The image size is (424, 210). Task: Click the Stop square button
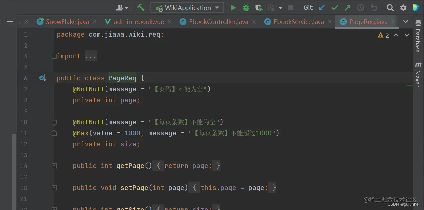(291, 7)
